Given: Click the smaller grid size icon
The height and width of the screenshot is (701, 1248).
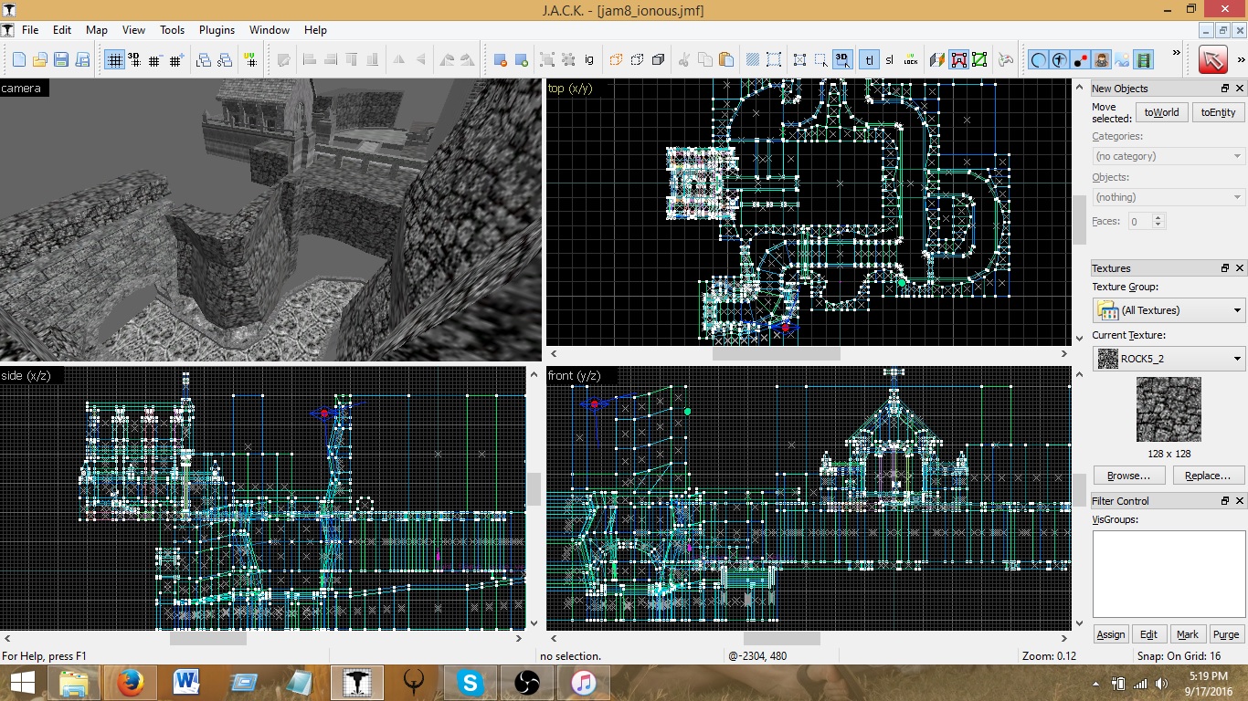Looking at the screenshot, I should (x=154, y=60).
